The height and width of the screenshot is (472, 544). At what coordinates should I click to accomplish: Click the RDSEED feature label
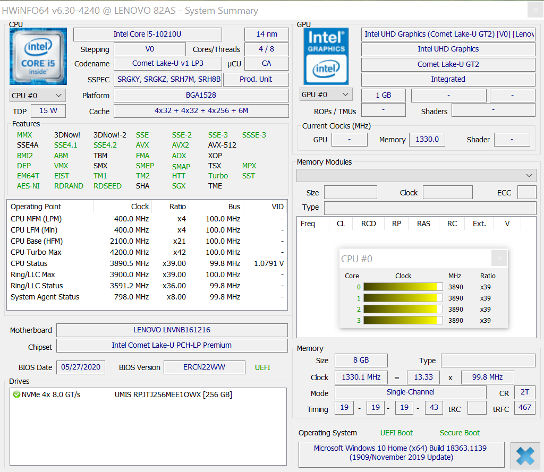(x=107, y=186)
